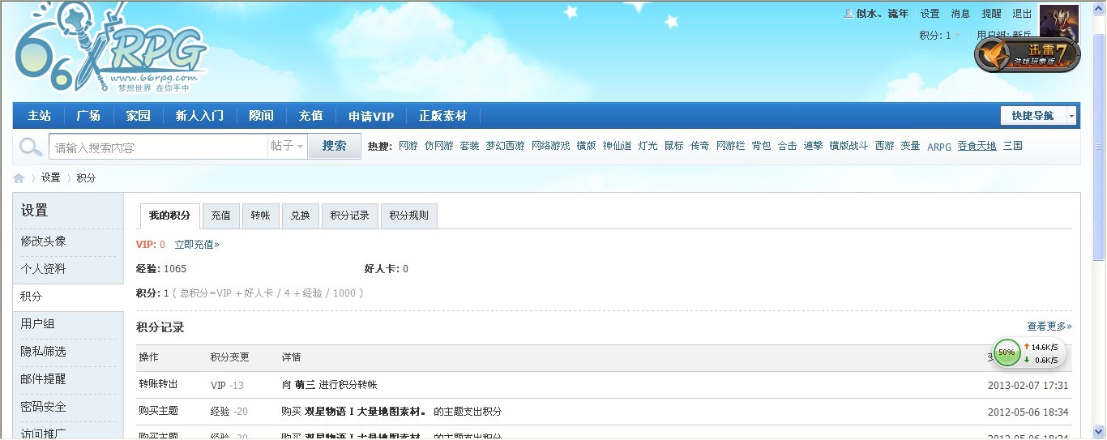The image size is (1107, 440).
Task: Click hot search term ARPG
Action: point(939,147)
